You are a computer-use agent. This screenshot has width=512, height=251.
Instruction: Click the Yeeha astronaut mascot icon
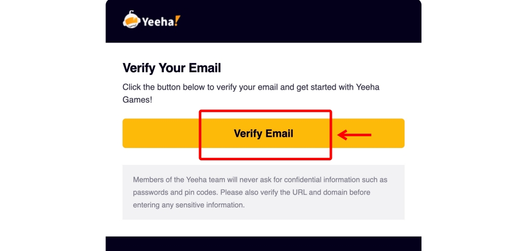(x=132, y=19)
